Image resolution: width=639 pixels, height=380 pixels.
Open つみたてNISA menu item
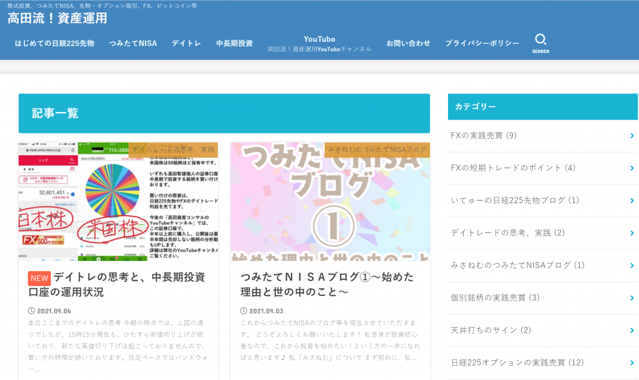coord(133,43)
